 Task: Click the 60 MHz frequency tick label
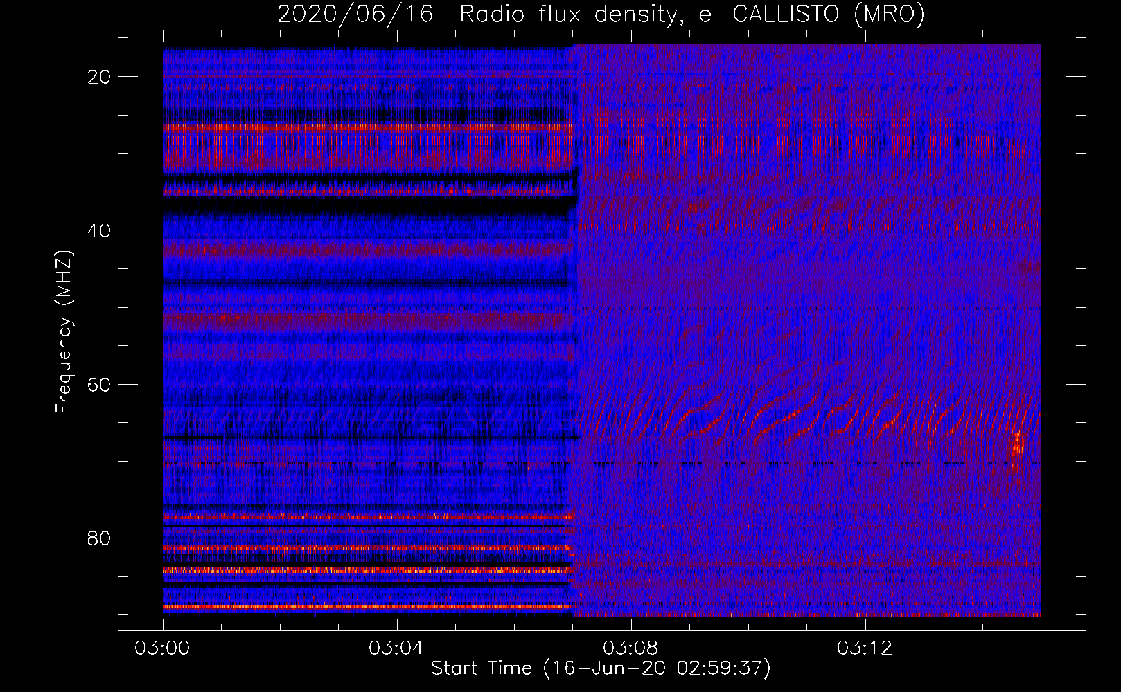[x=99, y=384]
